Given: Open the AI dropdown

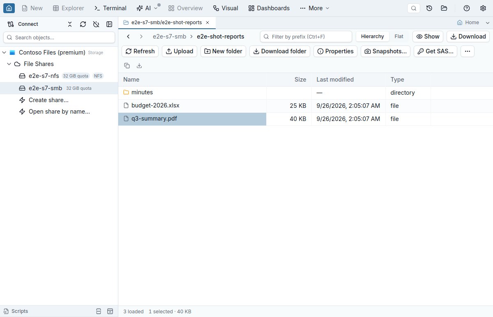Looking at the screenshot, I should (147, 8).
